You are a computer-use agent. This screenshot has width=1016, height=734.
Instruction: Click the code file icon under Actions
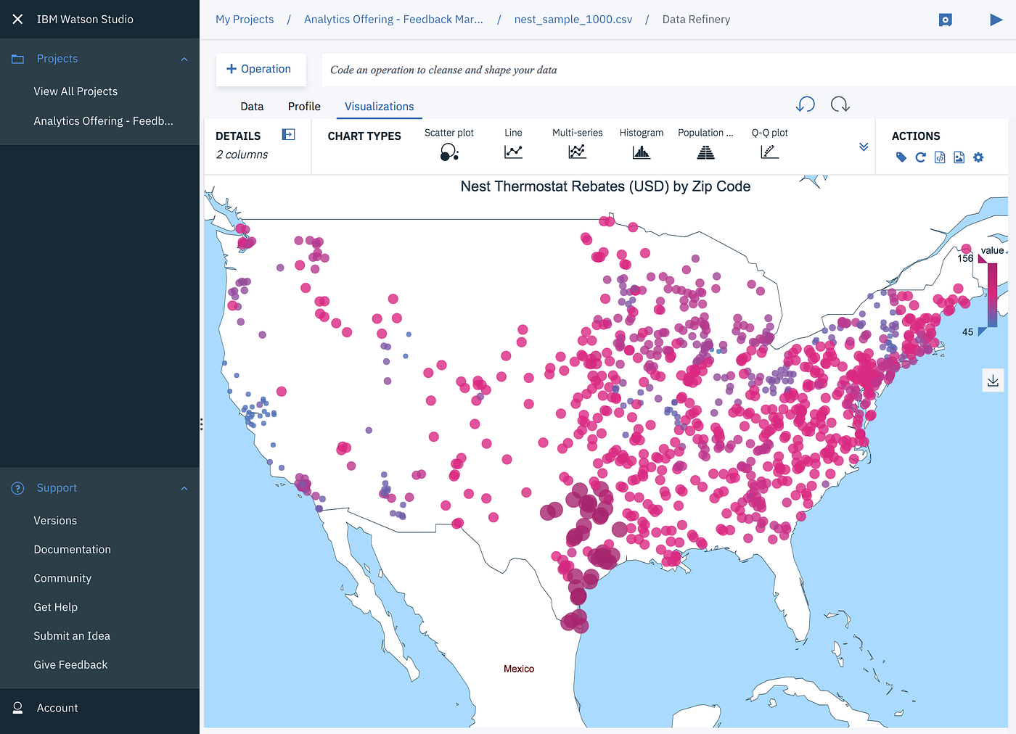(940, 157)
